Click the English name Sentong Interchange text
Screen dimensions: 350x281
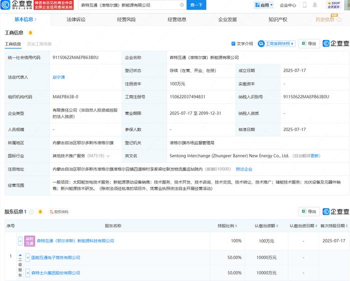coord(229,156)
